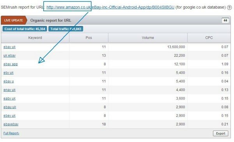Open the 'ebay uk' keyword link

(x=9, y=47)
